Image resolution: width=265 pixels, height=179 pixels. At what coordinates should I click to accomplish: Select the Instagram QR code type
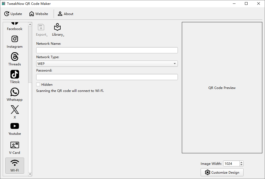pyautogui.click(x=15, y=42)
